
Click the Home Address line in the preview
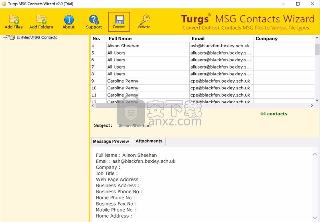(114, 216)
